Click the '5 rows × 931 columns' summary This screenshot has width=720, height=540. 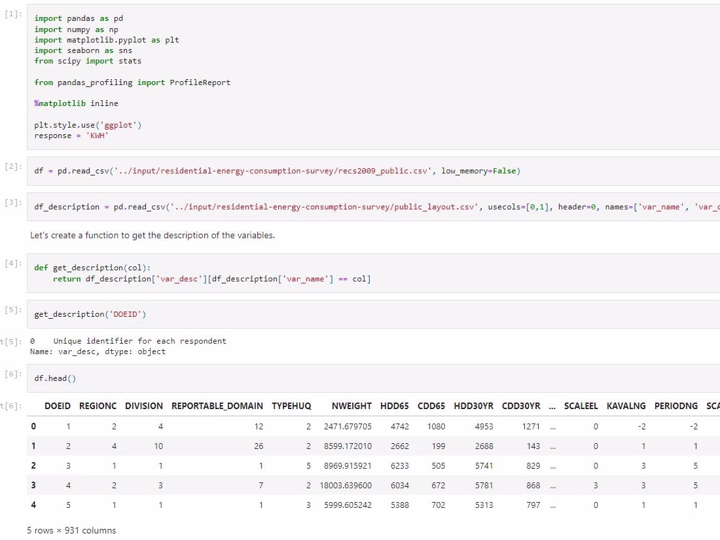71,530
